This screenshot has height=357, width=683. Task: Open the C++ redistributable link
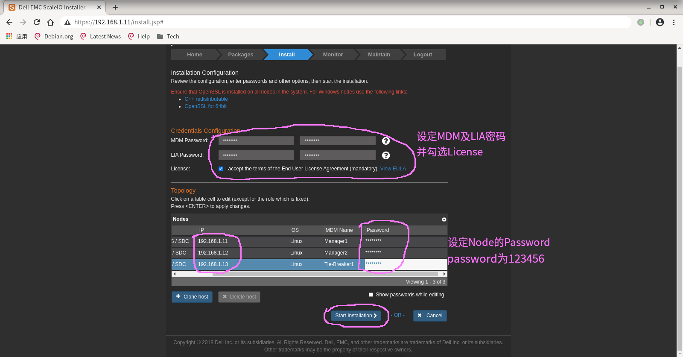(206, 99)
